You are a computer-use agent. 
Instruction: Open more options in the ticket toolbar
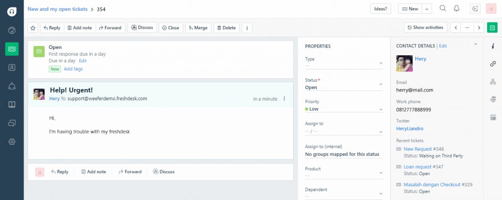(x=247, y=28)
